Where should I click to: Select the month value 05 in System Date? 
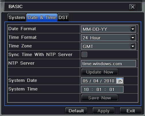click(85, 81)
